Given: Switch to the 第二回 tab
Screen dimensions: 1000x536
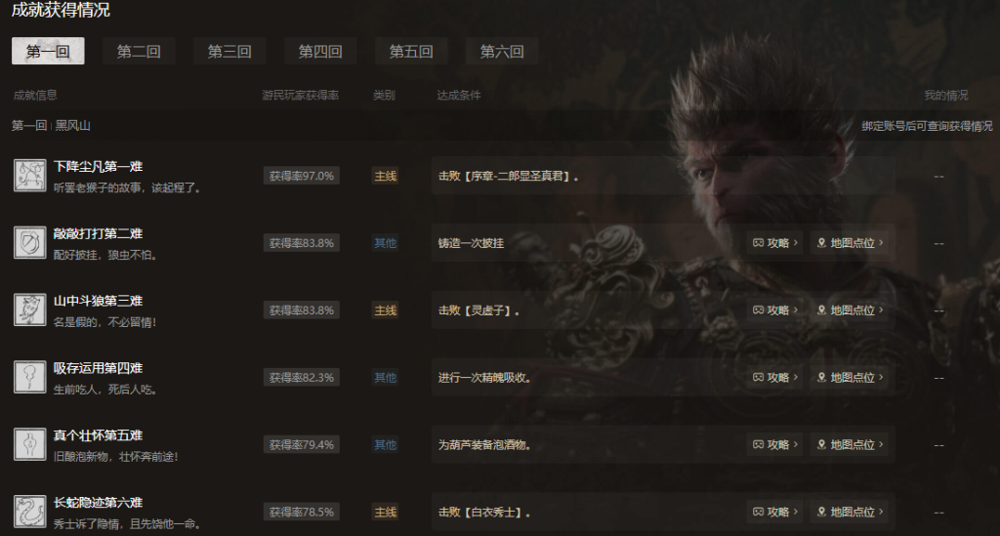Looking at the screenshot, I should pyautogui.click(x=139, y=51).
